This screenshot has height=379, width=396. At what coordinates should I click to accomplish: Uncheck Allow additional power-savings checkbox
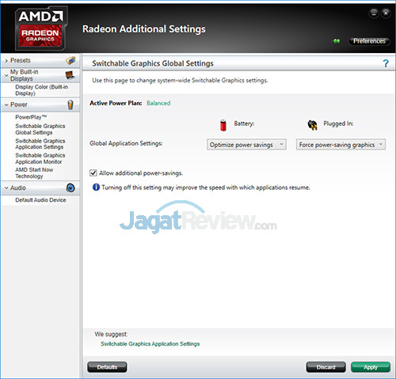coord(93,173)
